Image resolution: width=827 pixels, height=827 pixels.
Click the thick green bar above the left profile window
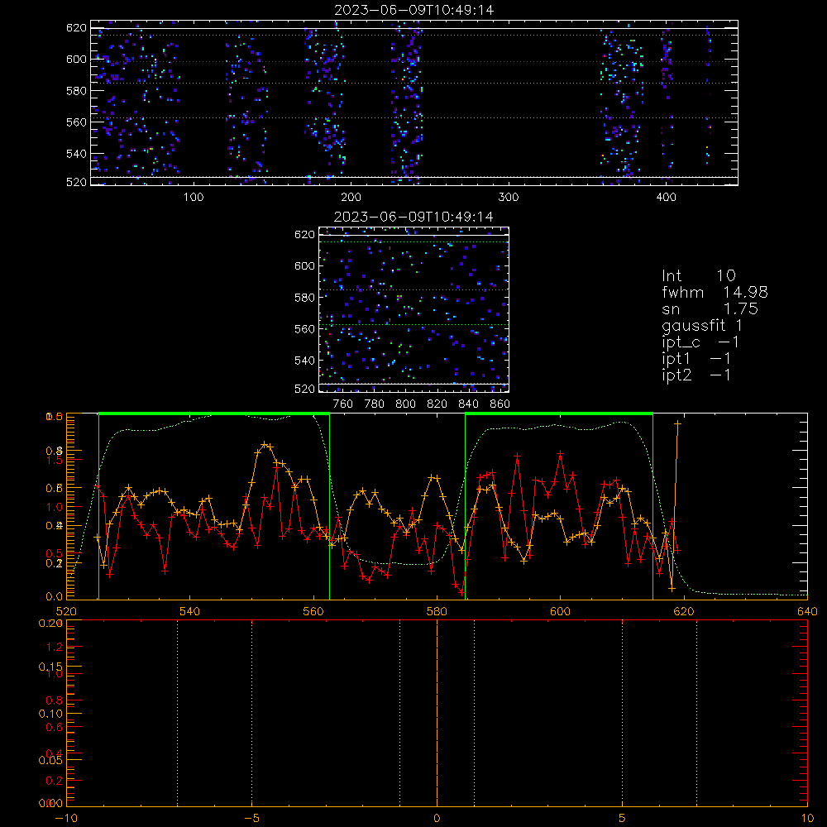pos(214,413)
